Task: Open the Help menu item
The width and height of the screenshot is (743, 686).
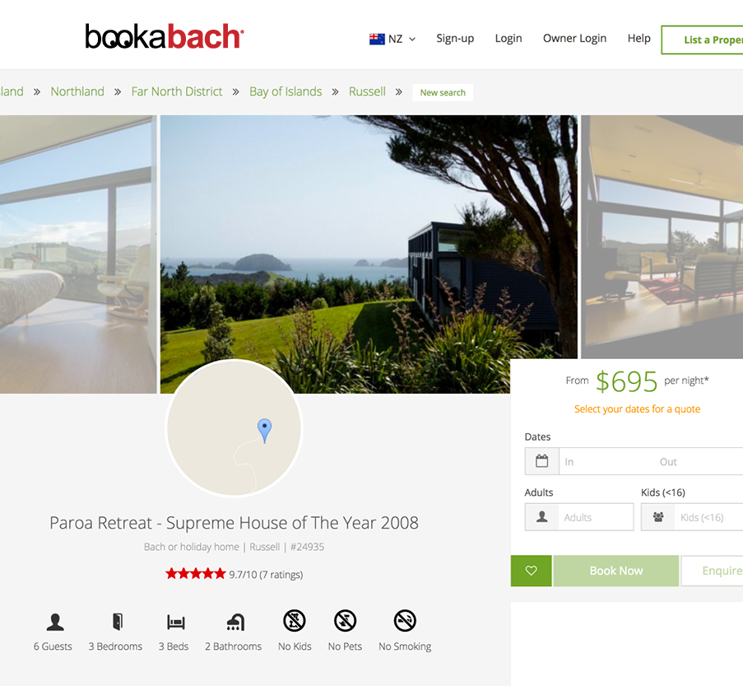Action: [x=639, y=39]
